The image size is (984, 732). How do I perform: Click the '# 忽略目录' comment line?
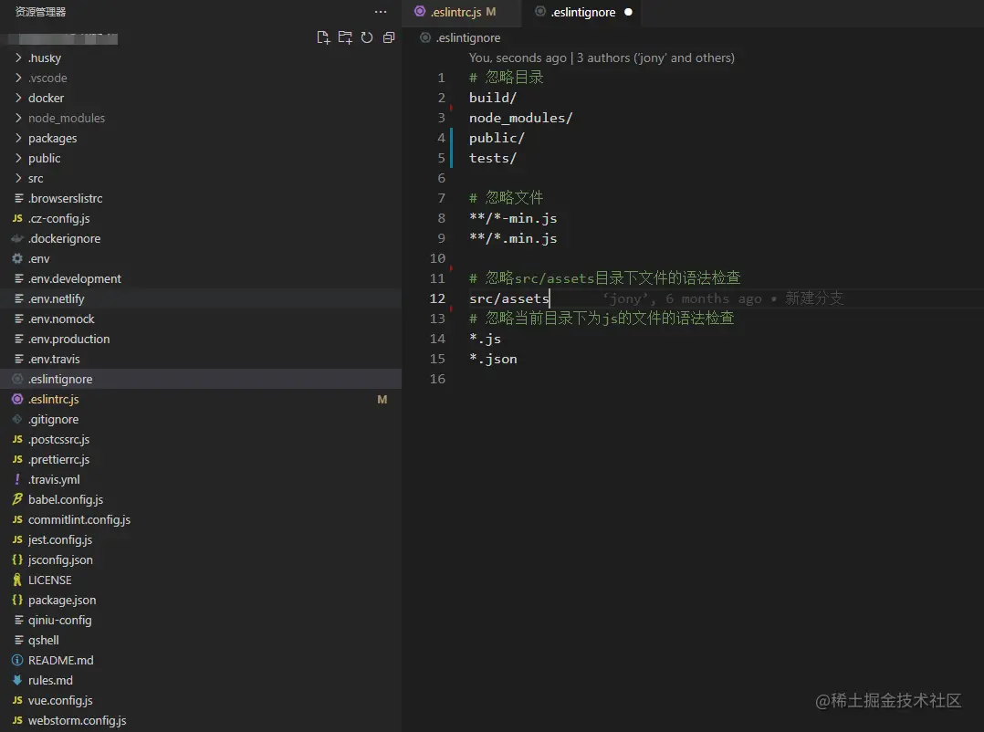pyautogui.click(x=507, y=78)
